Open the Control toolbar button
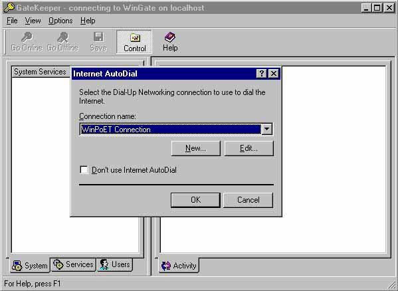 tap(134, 42)
